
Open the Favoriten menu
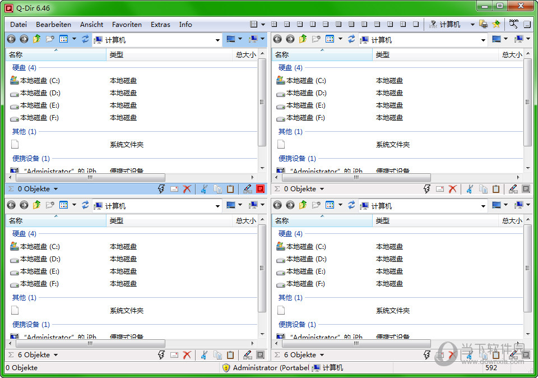[x=127, y=24]
